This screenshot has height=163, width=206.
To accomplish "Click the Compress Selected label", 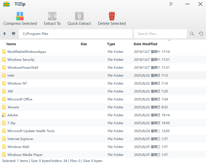I will point(20,24).
